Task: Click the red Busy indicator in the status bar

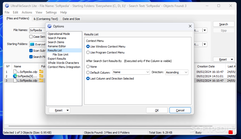Action: pos(231,132)
